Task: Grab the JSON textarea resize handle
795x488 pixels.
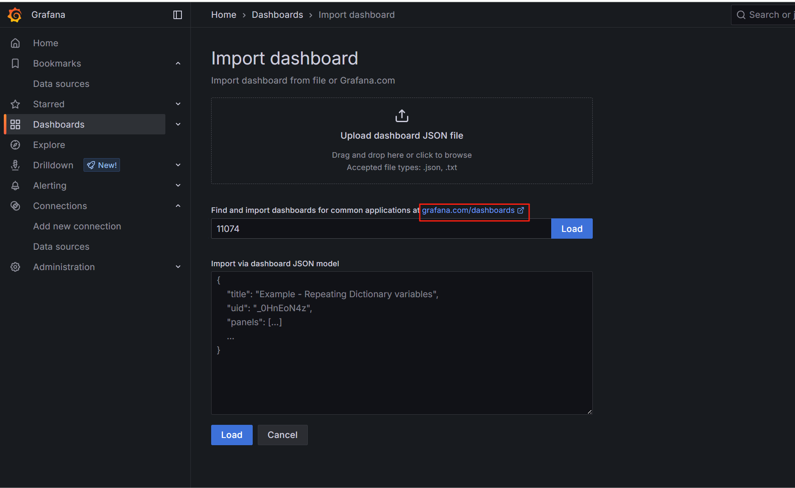Action: (x=589, y=411)
